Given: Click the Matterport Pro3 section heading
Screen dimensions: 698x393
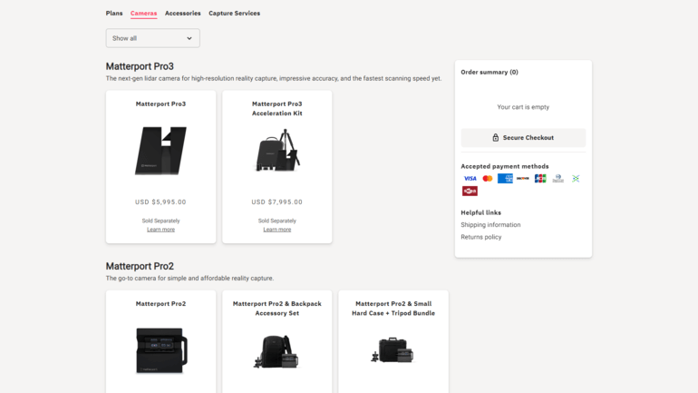Looking at the screenshot, I should point(140,66).
